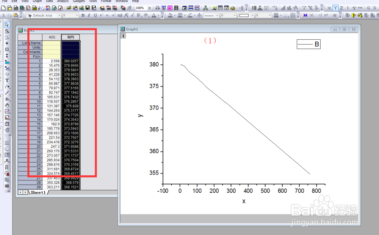Open the line style dropdown
Viewport: 379px width, 235px height.
coord(217,15)
